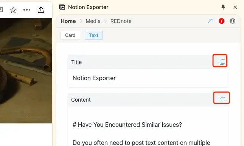Screen dimensions: 244x146
Task: Click the '# Have You Encountered Similar Issues?' line
Action: [127, 125]
